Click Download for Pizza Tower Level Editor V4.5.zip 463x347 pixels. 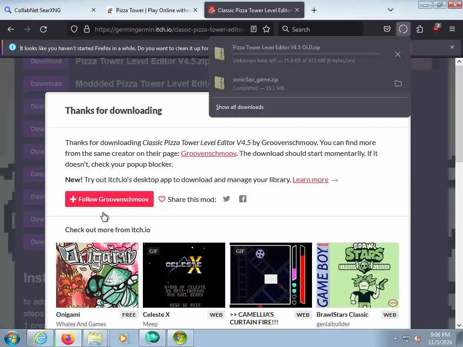[46, 61]
